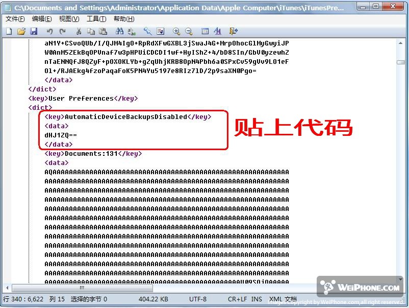Toggle word wrap from the toolbar

tap(160, 31)
